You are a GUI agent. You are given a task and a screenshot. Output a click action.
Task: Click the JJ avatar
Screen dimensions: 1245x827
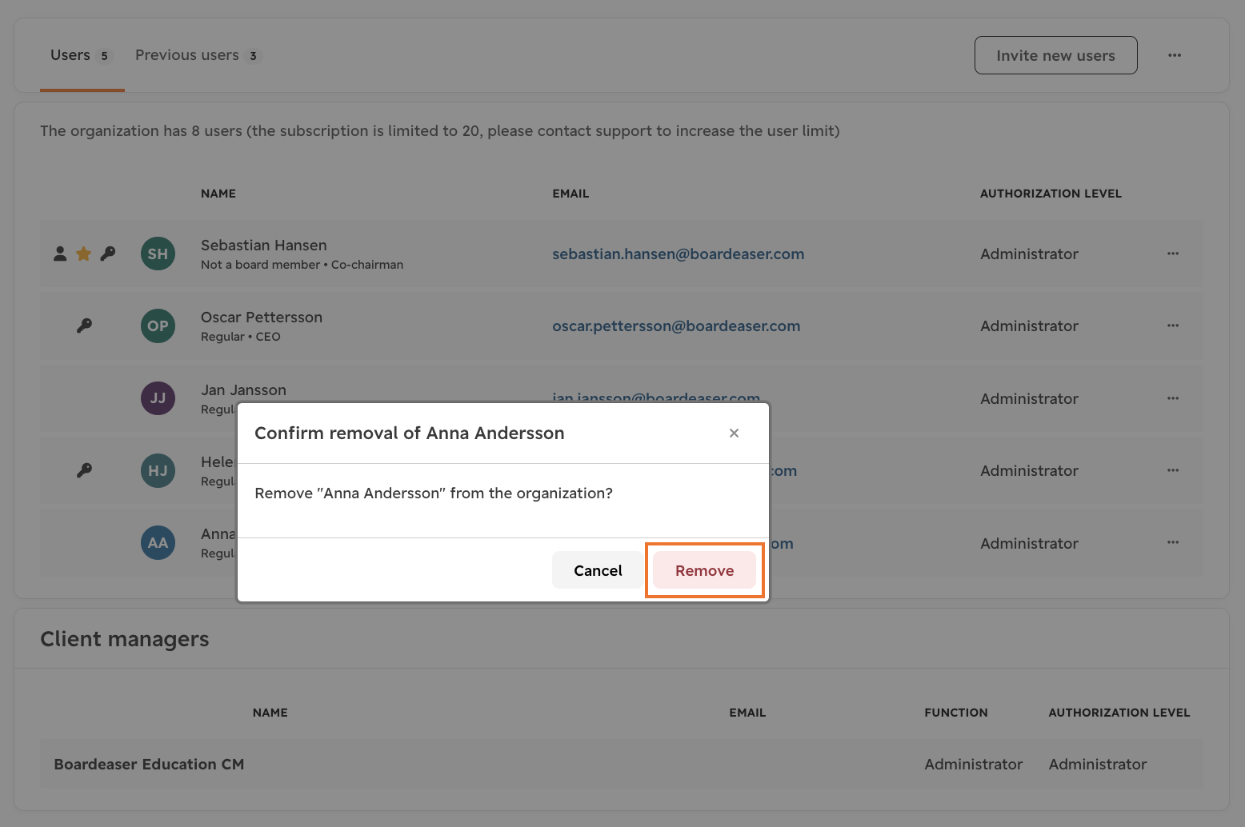[158, 398]
